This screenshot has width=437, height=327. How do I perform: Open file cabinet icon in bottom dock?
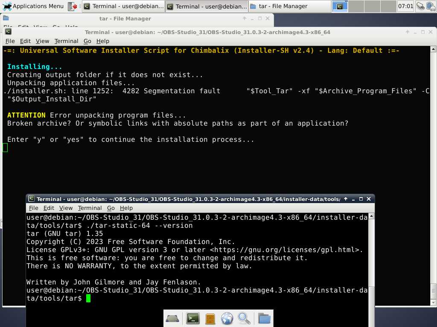point(210,318)
